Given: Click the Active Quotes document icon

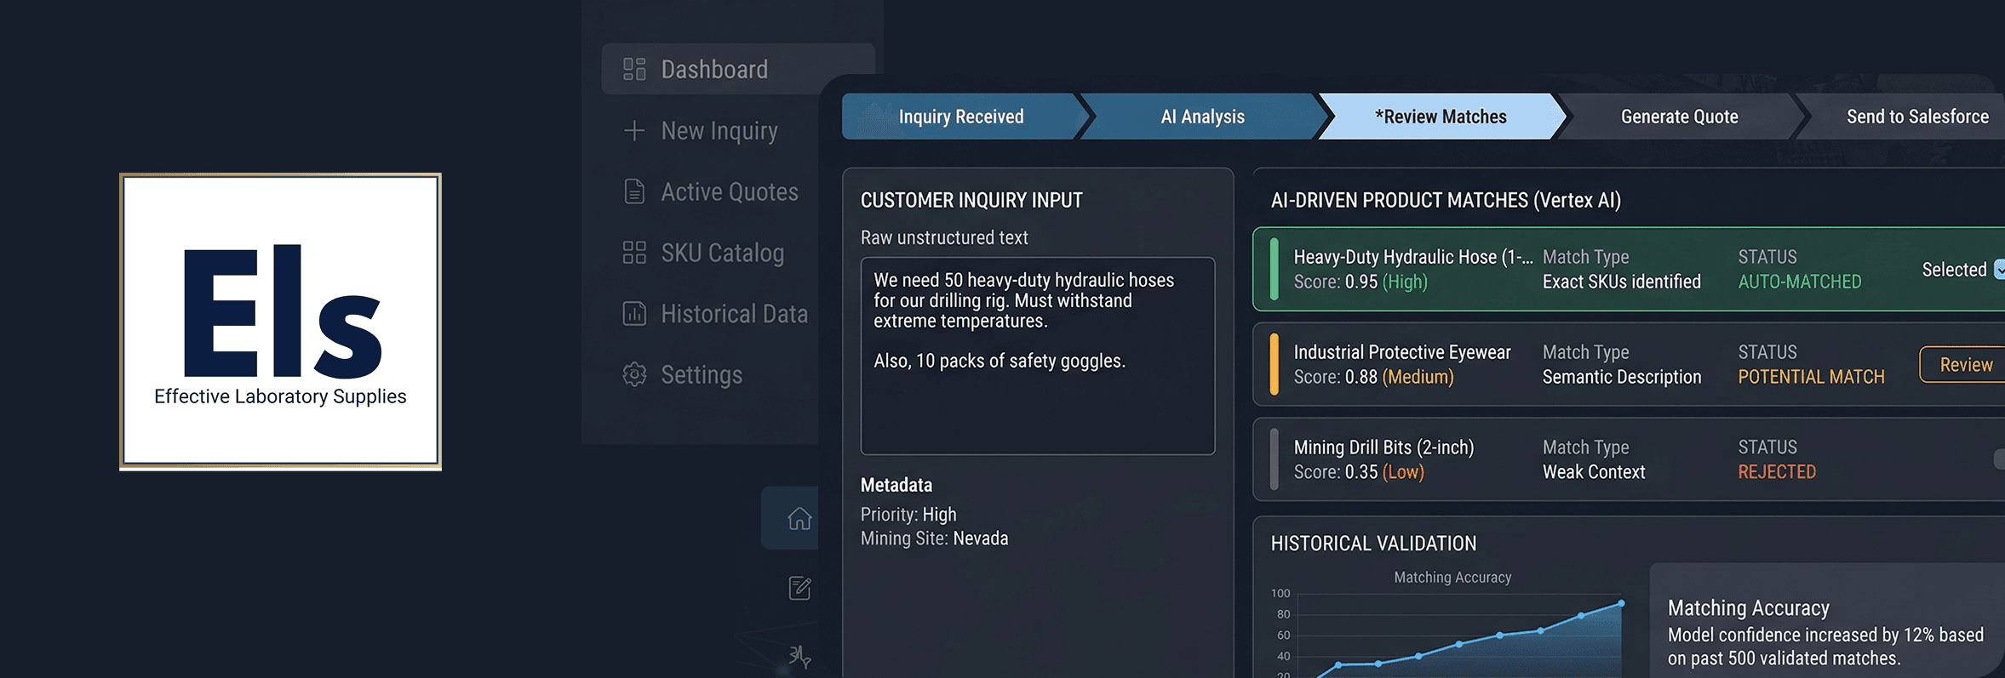Looking at the screenshot, I should (x=634, y=191).
